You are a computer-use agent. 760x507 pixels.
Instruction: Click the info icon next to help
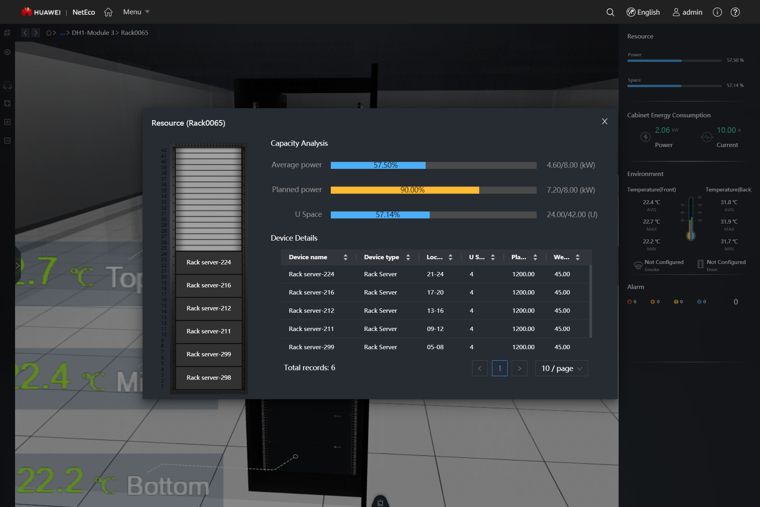point(717,12)
